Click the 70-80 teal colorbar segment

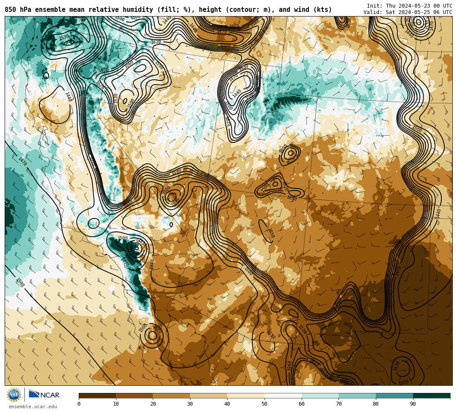coord(357,395)
